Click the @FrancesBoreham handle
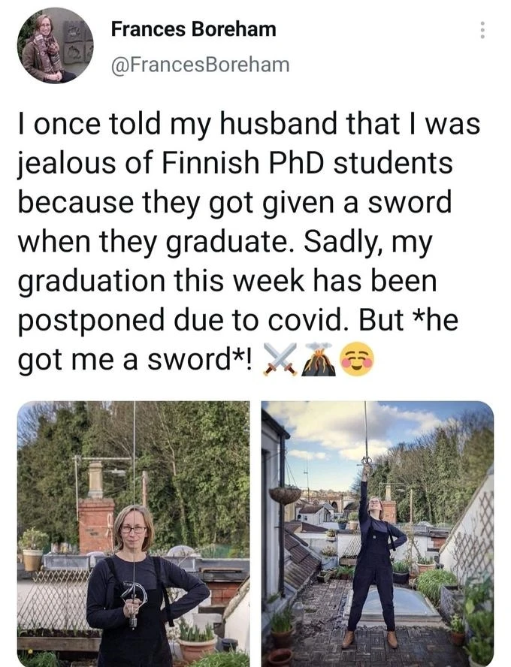The height and width of the screenshot is (667, 511). [200, 65]
